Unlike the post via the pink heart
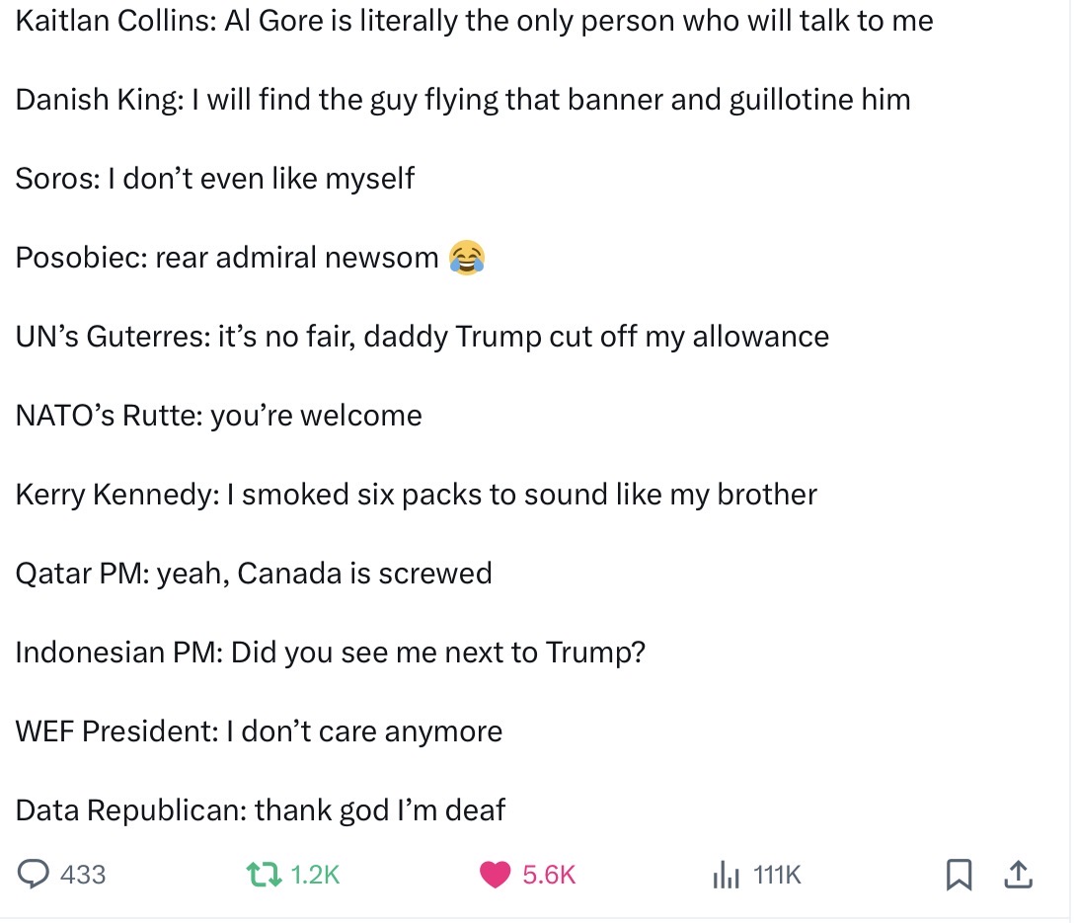Image resolution: width=1076 pixels, height=923 pixels. pyautogui.click(x=497, y=875)
